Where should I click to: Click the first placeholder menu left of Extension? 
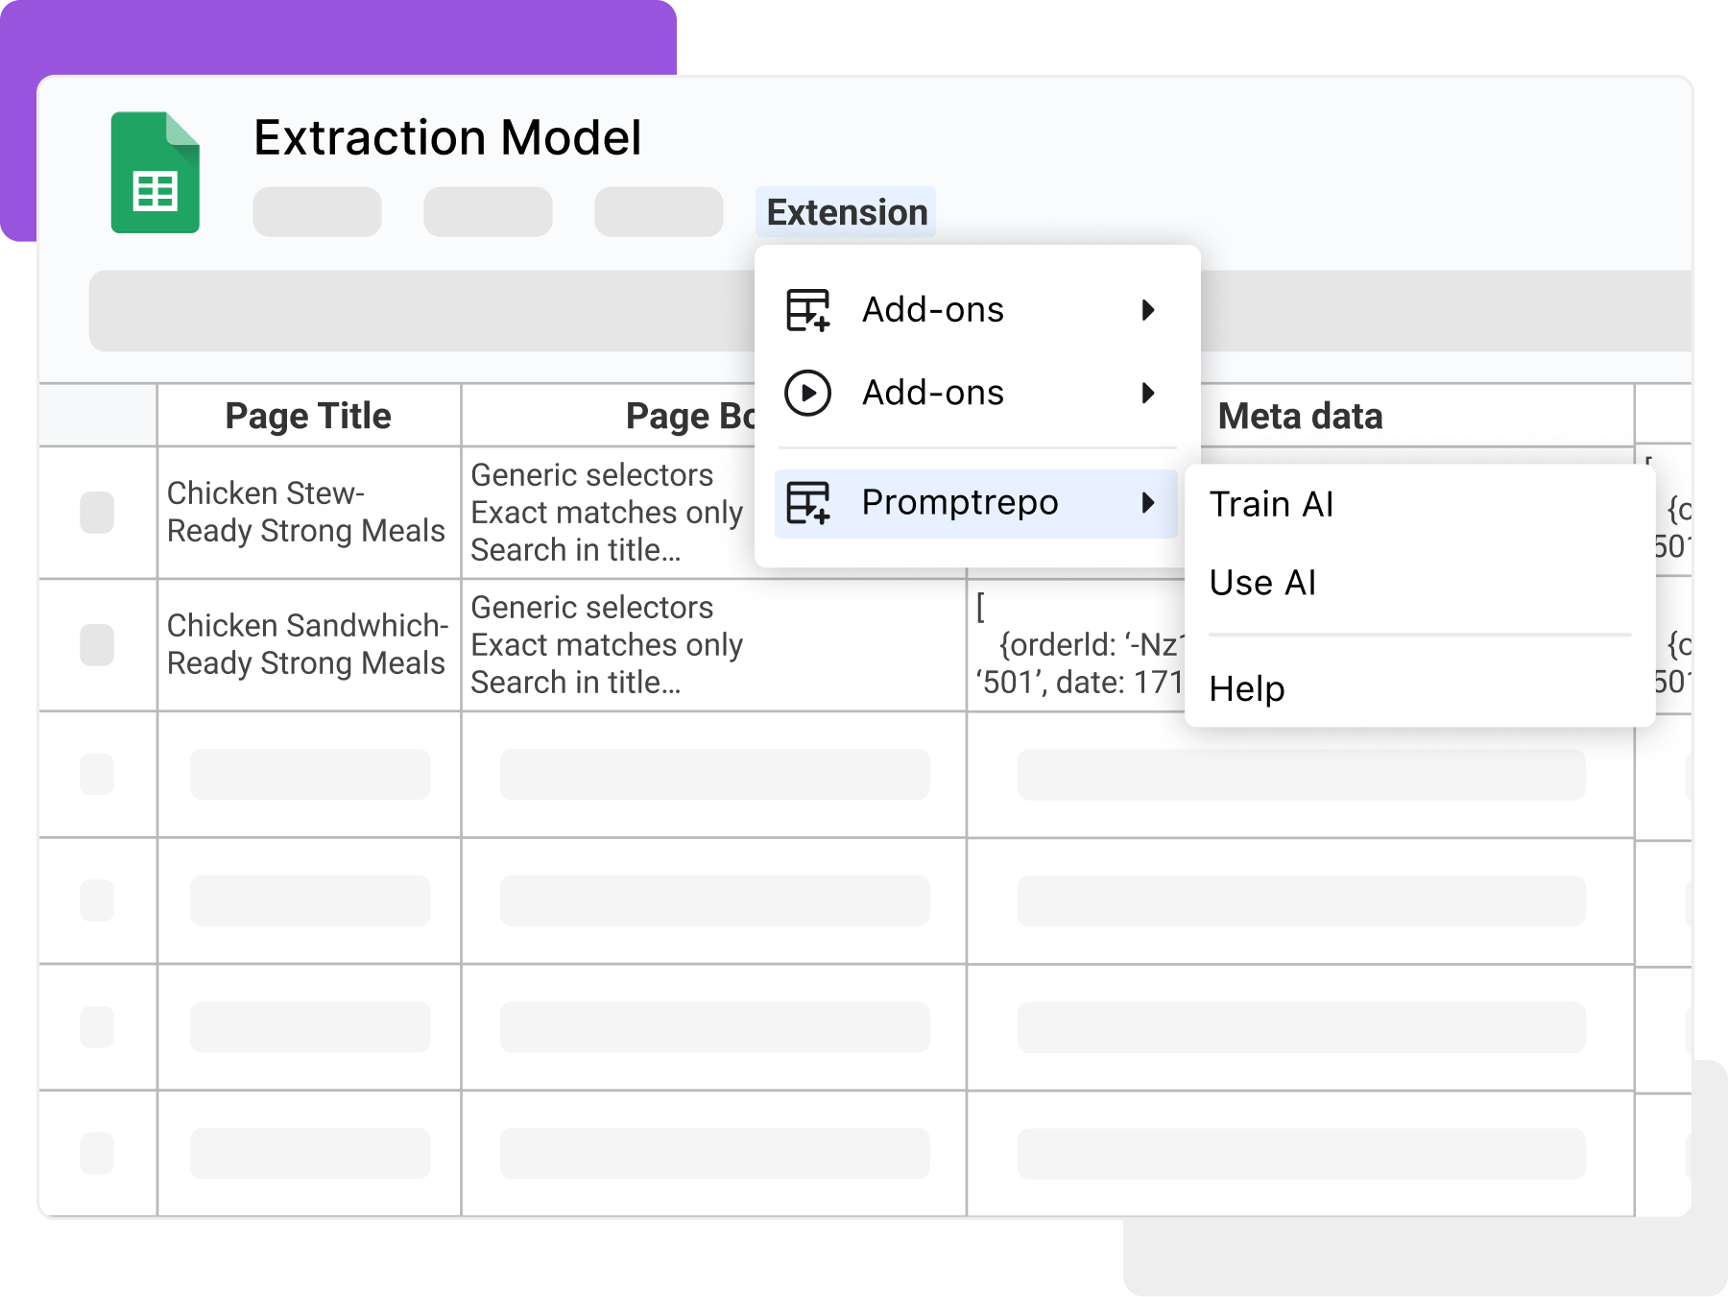coord(317,212)
